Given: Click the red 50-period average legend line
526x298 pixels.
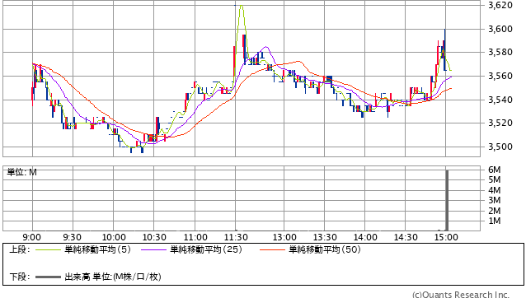Looking at the screenshot, I should [x=272, y=249].
